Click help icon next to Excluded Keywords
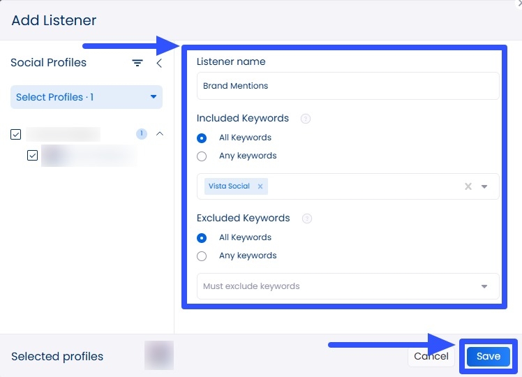Screen dimensions: 522x377 (306, 219)
